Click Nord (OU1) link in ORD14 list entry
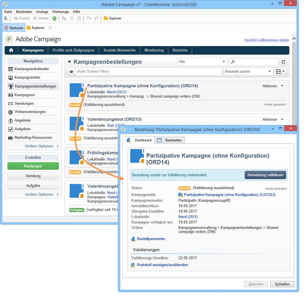This screenshot has height=297, width=306. click(117, 92)
